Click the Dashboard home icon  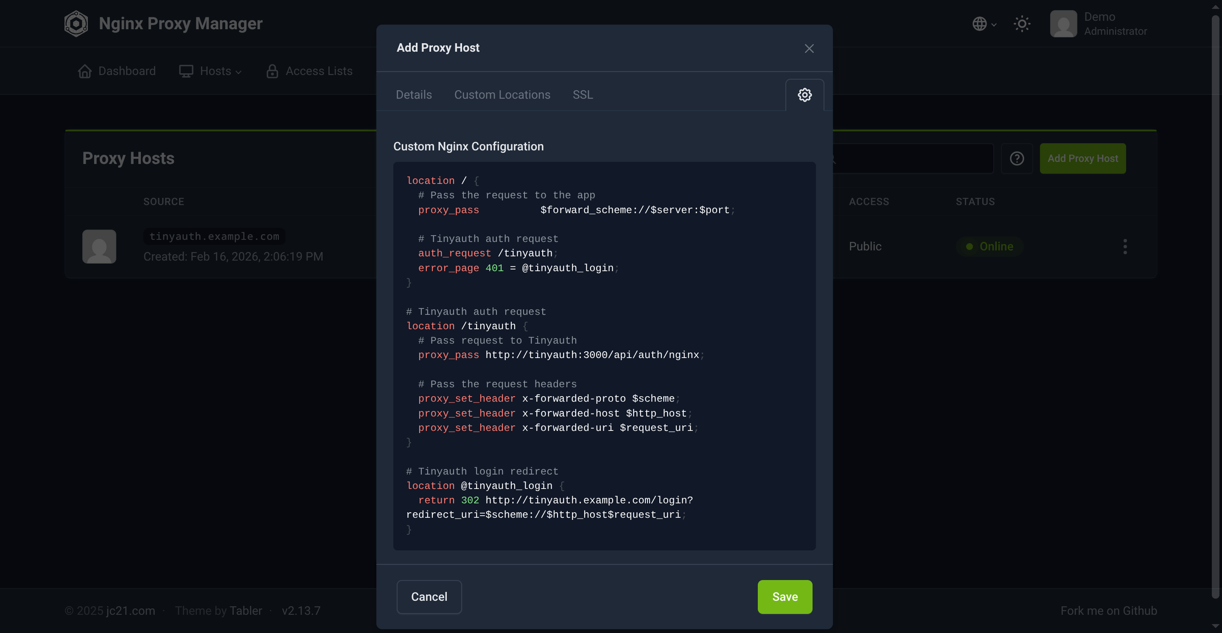pyautogui.click(x=85, y=71)
